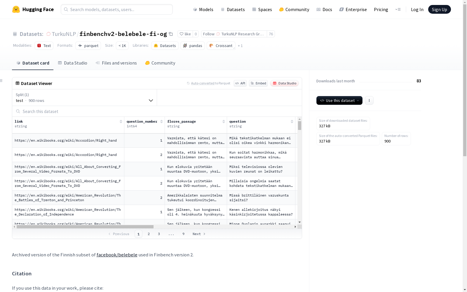
Task: Like the dataset with the heart button
Action: 185,34
